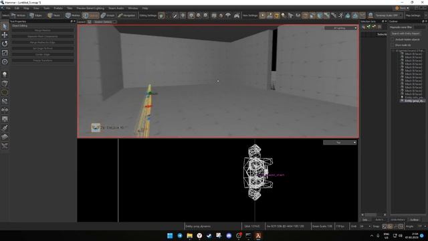Switch selection mode to Groups
Image resolution: width=428 pixels, height=241 pixels.
click(108, 15)
